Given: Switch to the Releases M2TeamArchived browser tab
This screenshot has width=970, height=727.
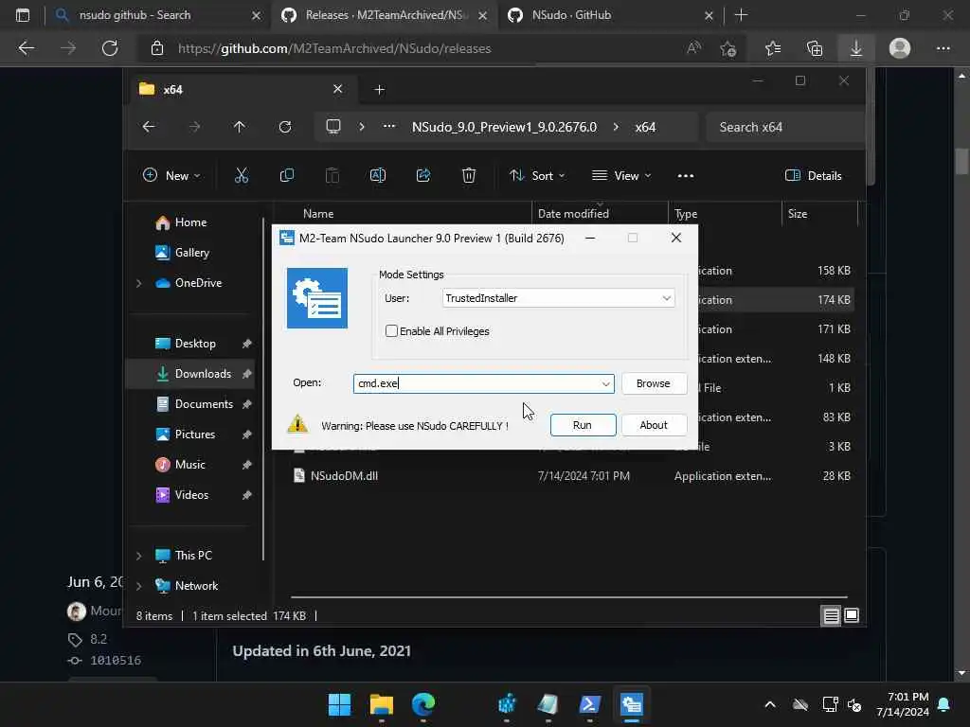Looking at the screenshot, I should pos(384,15).
